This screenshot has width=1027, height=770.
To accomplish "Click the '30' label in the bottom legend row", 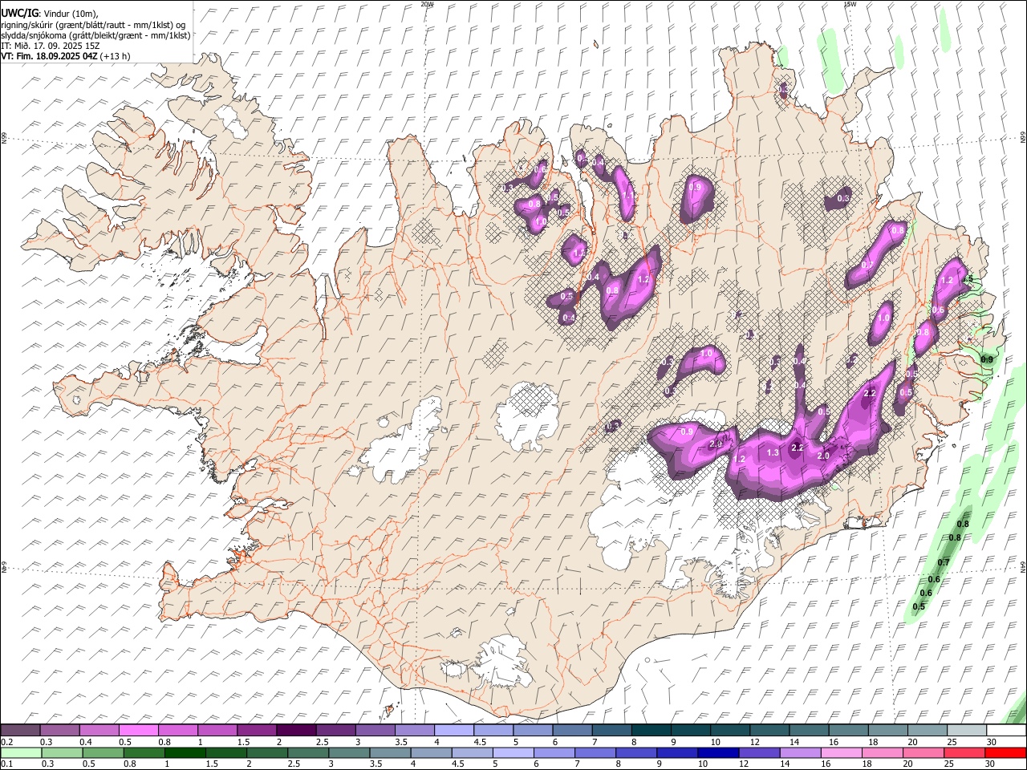I will pos(991,764).
